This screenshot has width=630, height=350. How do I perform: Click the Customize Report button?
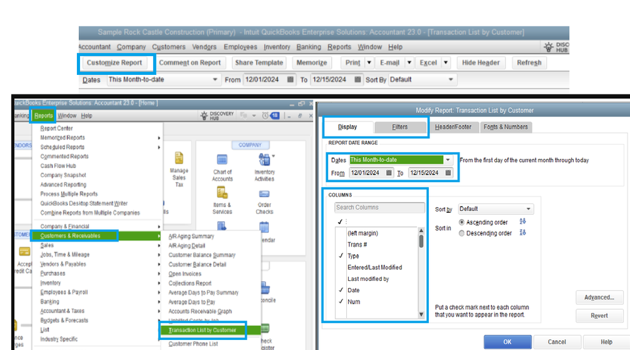point(115,62)
